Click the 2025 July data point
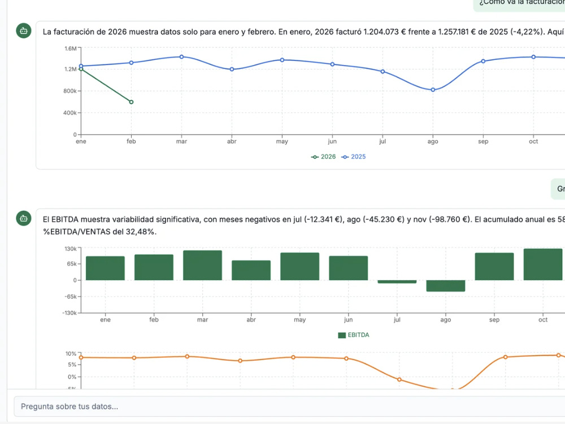Image resolution: width=565 pixels, height=424 pixels. (x=383, y=71)
